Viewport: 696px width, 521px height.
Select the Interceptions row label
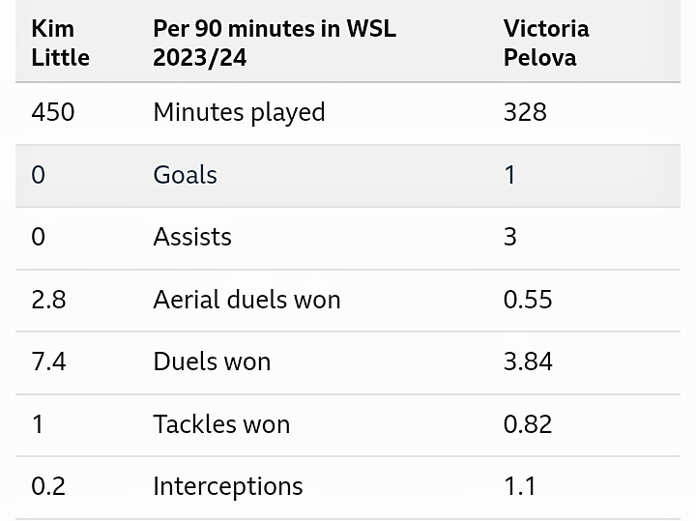pyautogui.click(x=228, y=486)
